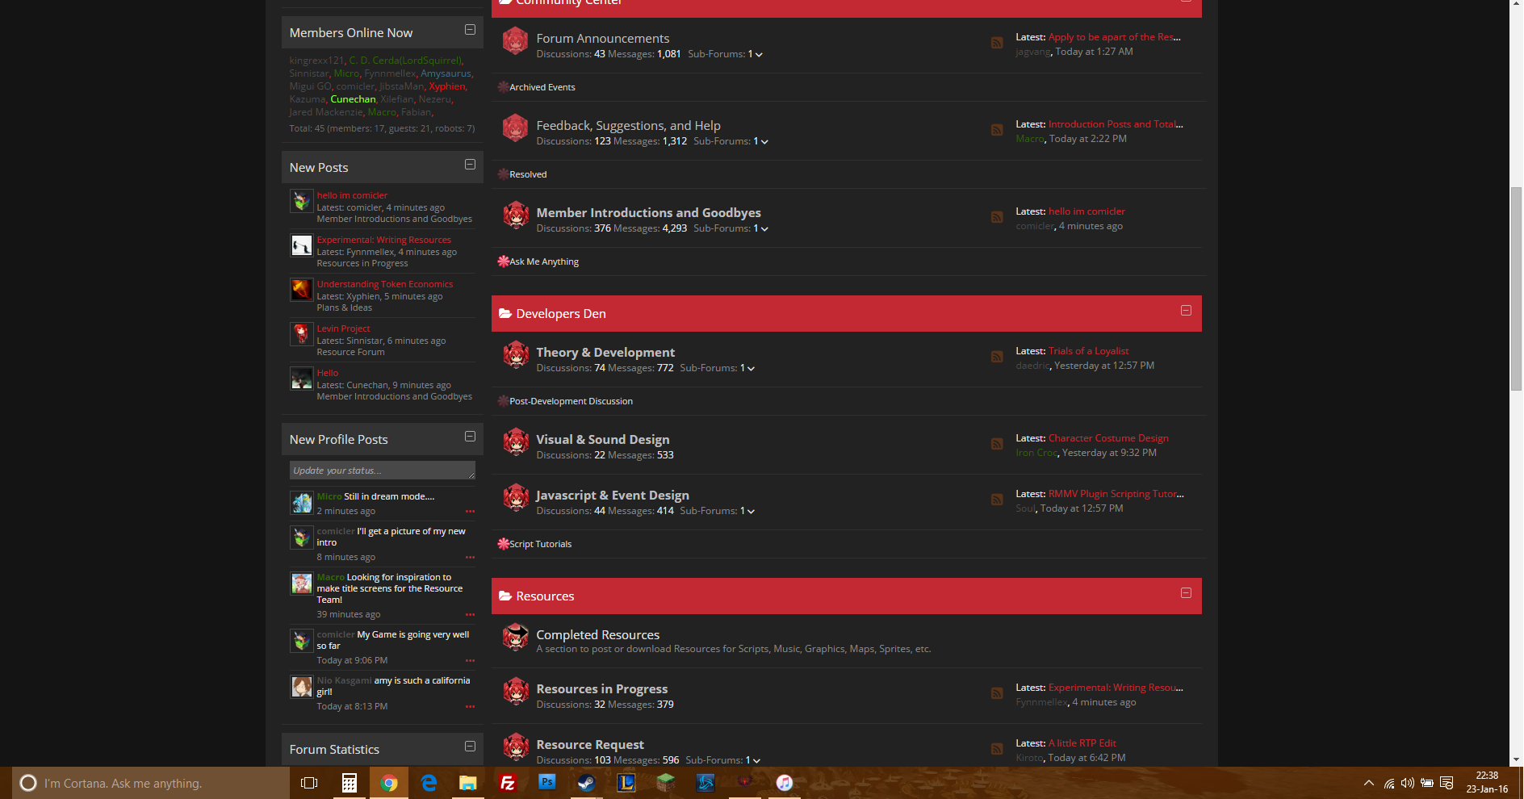Screen dimensions: 1524x799
Task: Click RSS feed icon for Forum Announcements
Action: [997, 43]
